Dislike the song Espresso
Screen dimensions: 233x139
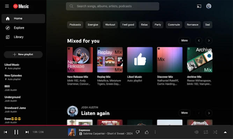click(138, 132)
